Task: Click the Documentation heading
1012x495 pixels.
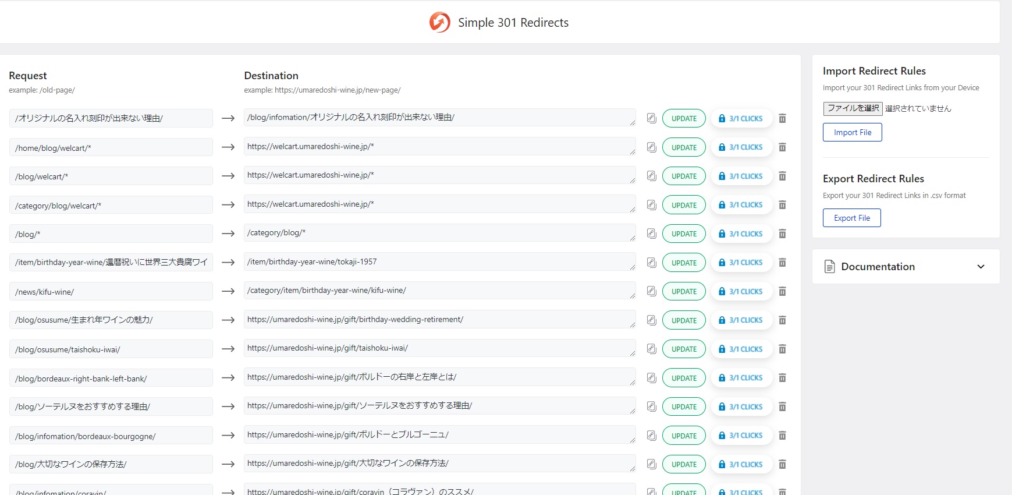Action: click(878, 267)
